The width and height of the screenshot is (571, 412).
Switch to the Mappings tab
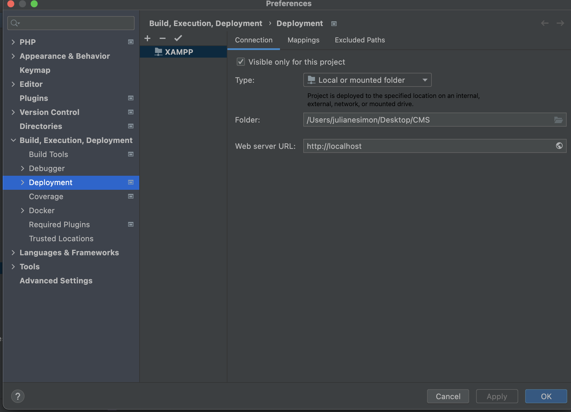coord(303,40)
